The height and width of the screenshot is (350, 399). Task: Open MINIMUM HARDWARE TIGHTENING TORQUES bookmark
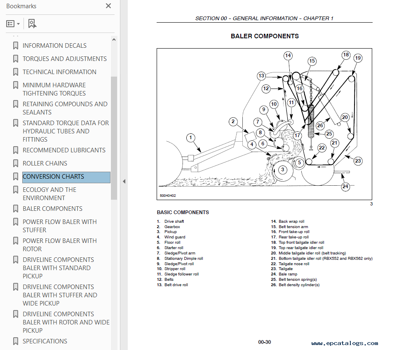click(x=54, y=89)
